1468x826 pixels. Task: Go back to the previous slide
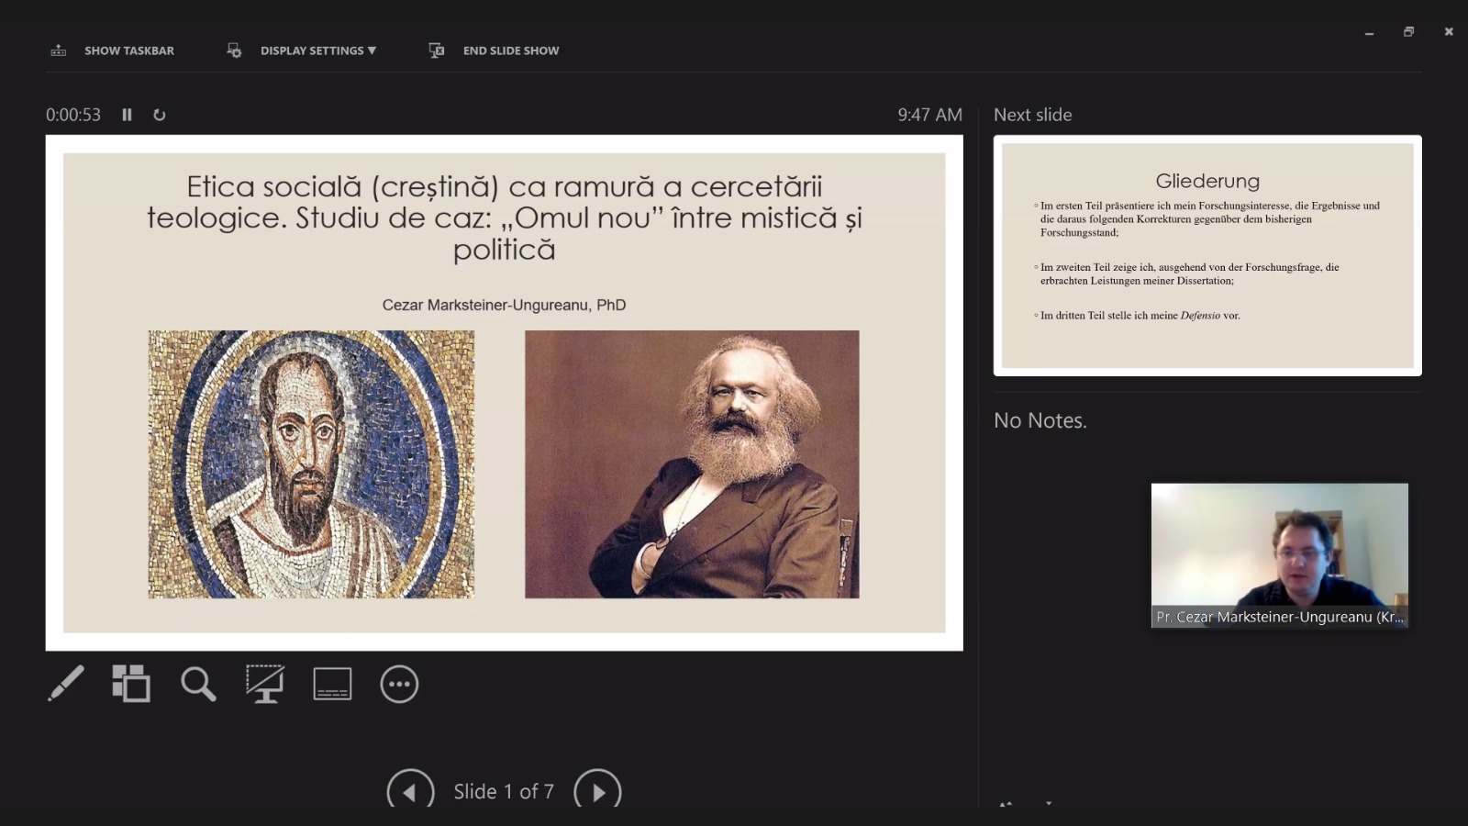coord(410,791)
